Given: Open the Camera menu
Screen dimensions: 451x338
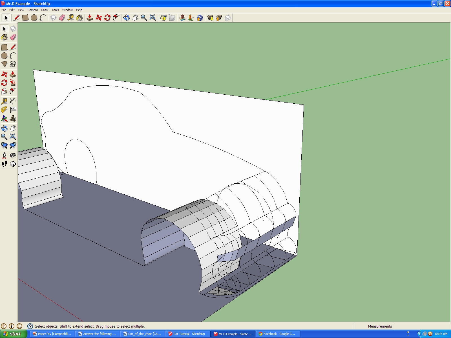Looking at the screenshot, I should pyautogui.click(x=32, y=10).
